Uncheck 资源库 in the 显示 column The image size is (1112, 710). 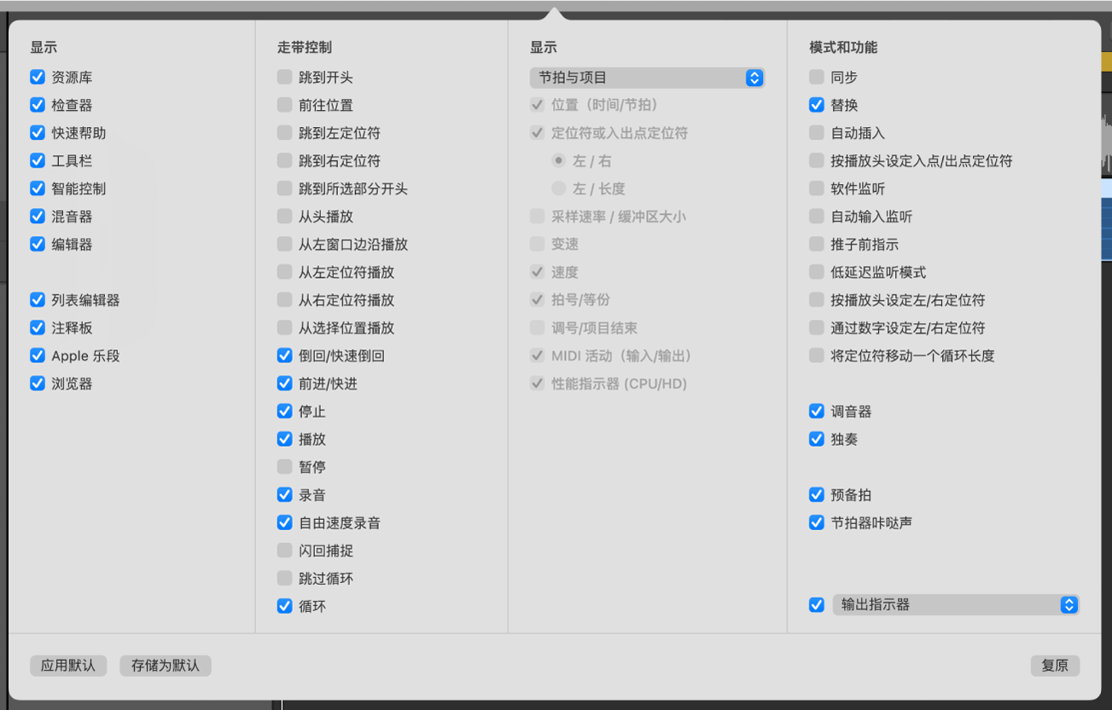pos(37,77)
